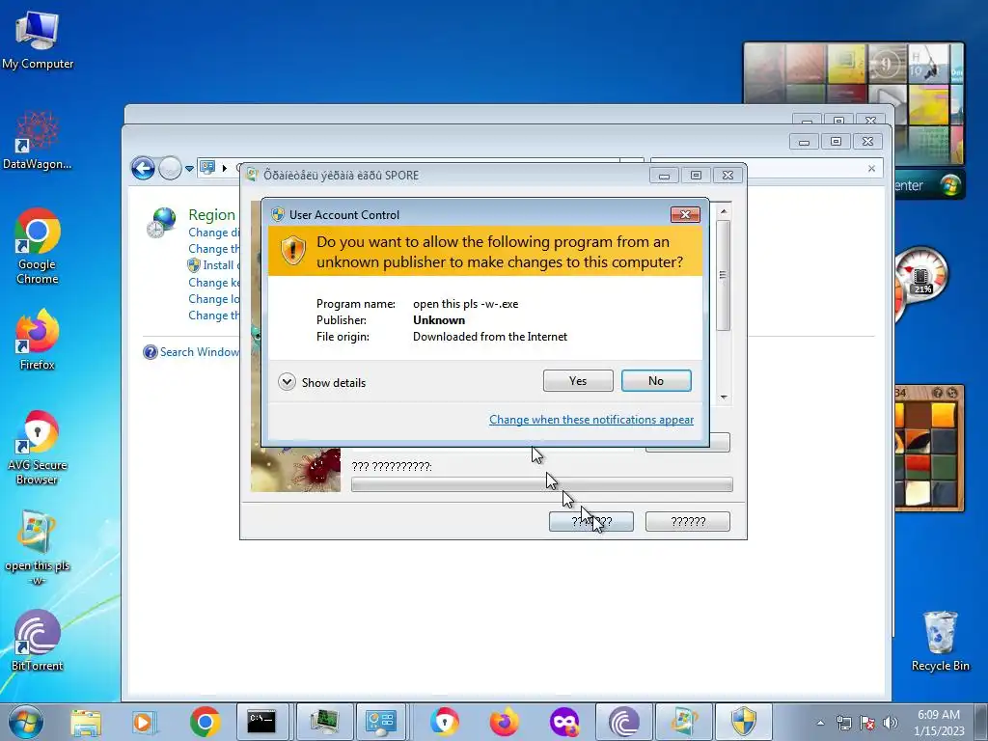Switch to the purple mask app in the taskbar
The height and width of the screenshot is (741, 988).
click(x=563, y=722)
